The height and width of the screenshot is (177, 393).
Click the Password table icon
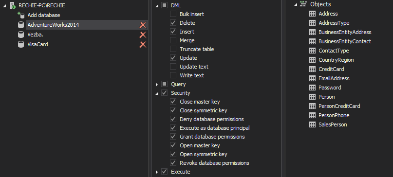pos(312,88)
